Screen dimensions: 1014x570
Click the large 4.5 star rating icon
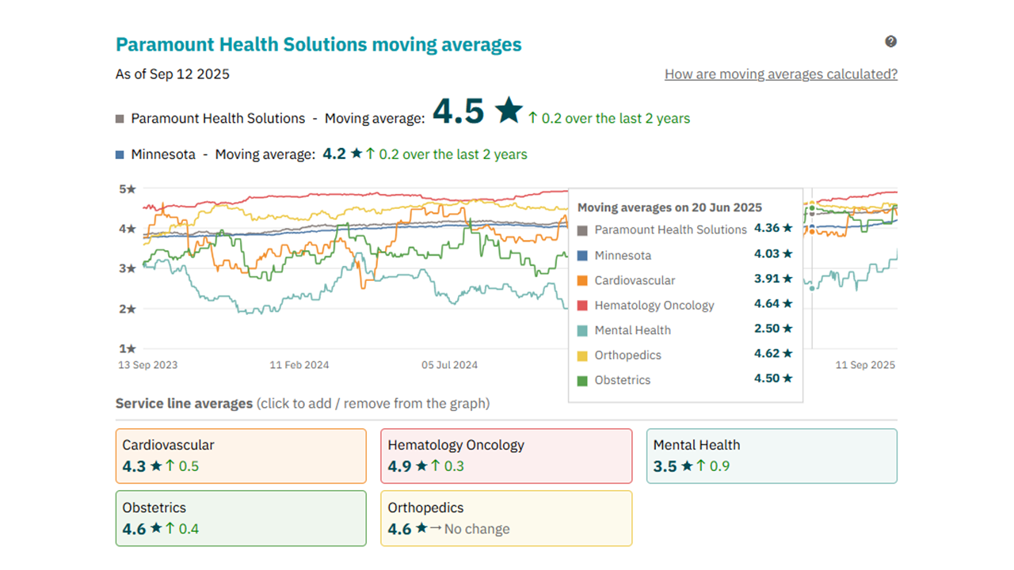[x=509, y=112]
